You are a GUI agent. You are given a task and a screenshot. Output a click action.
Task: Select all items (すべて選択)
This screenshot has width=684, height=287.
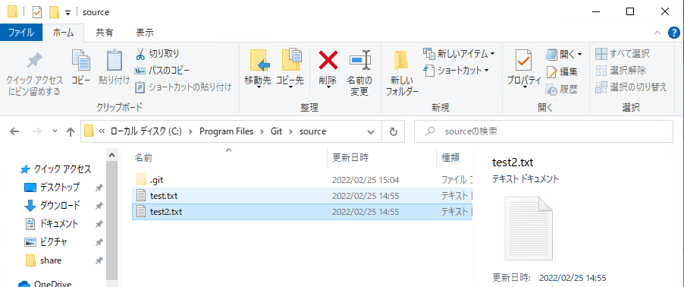(623, 54)
